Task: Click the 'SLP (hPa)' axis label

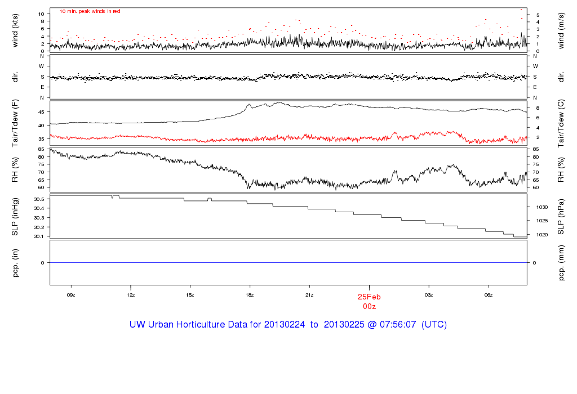Action: 561,217
